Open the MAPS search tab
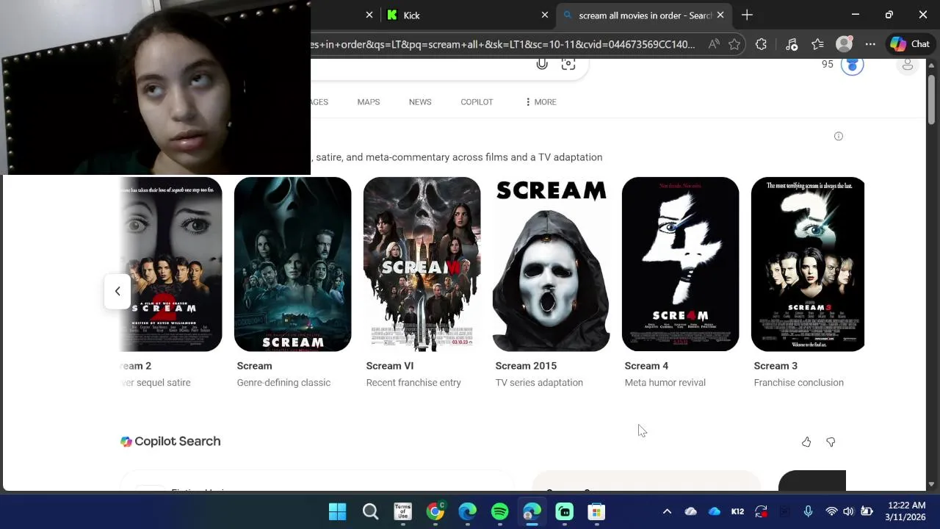 (369, 102)
